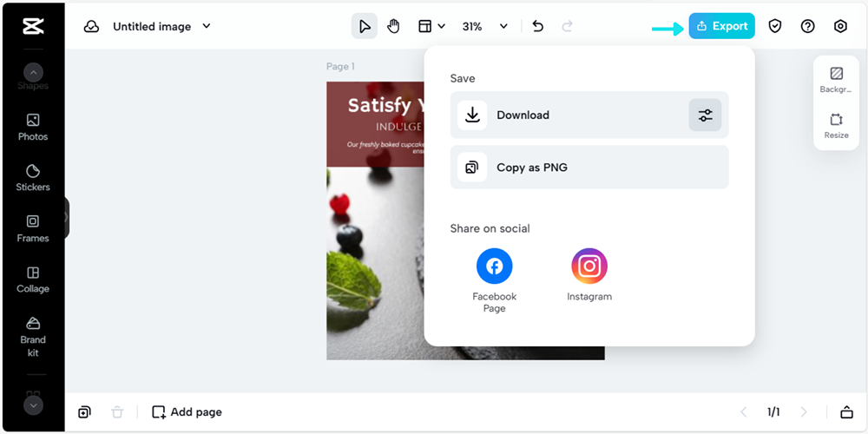
Task: Duplicate the page via bottom-bar icon
Action: (x=84, y=411)
